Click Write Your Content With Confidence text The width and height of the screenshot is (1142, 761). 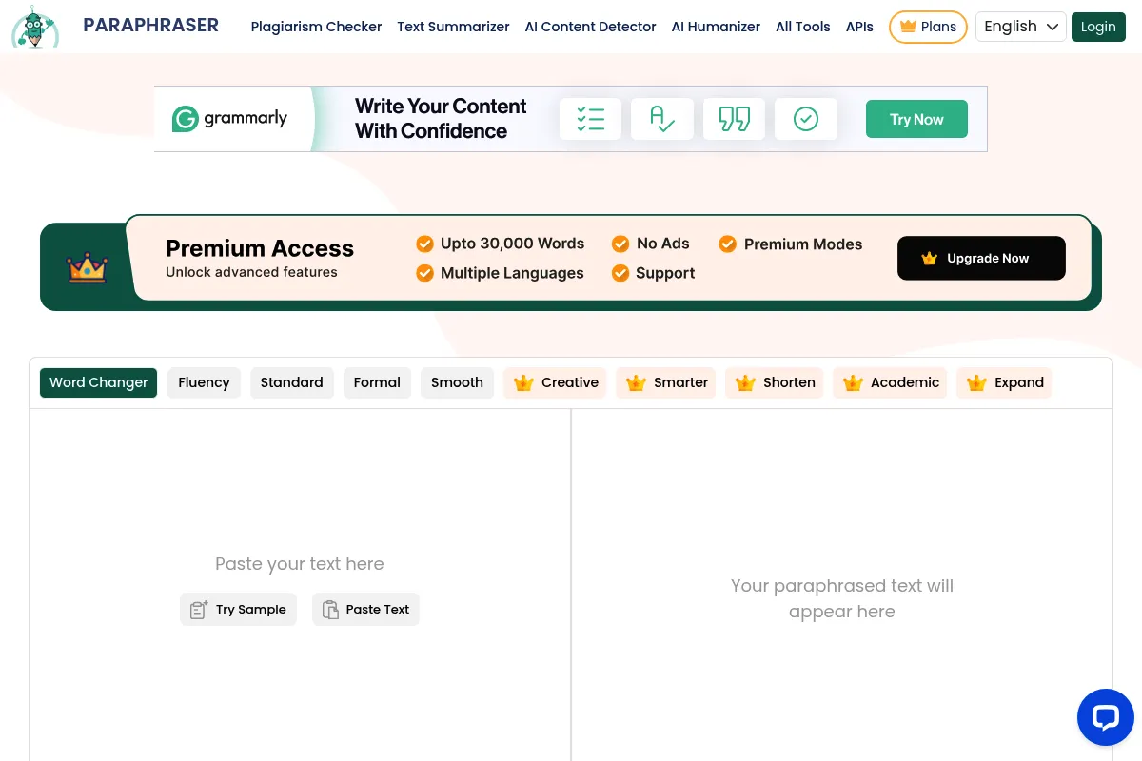pyautogui.click(x=441, y=119)
